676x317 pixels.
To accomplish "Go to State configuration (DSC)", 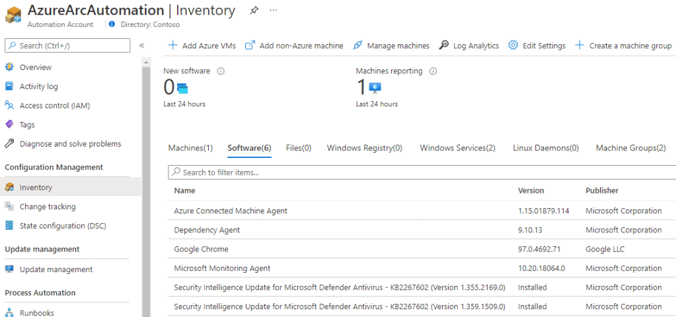I will pyautogui.click(x=63, y=226).
